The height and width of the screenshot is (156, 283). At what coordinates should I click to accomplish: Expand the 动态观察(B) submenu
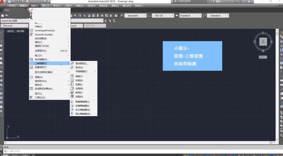click(49, 39)
